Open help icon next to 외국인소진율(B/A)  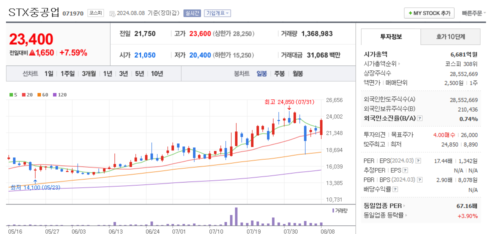(x=420, y=118)
